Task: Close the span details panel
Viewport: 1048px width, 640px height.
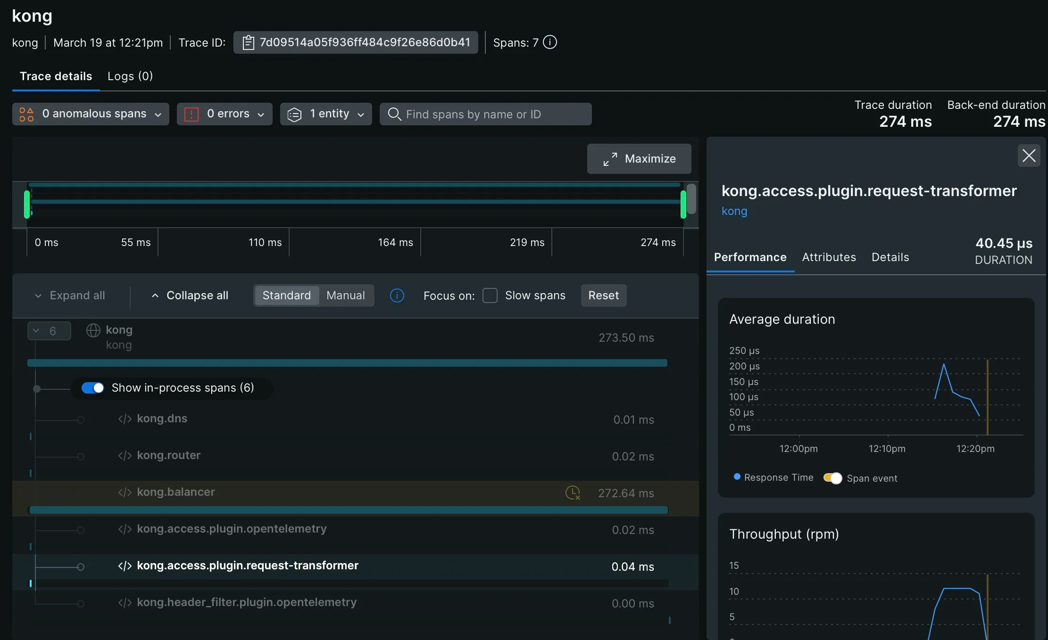Action: [1029, 156]
